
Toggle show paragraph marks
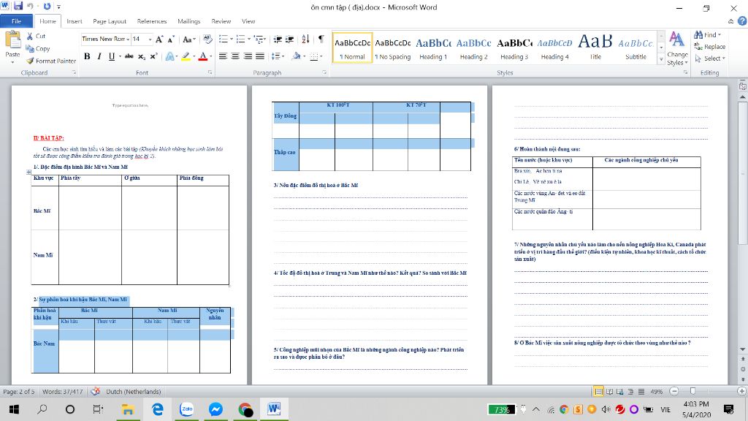321,39
